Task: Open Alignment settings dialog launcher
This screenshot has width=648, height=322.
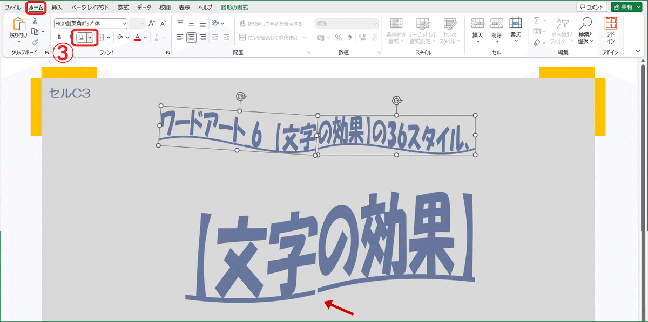Action: pos(308,53)
